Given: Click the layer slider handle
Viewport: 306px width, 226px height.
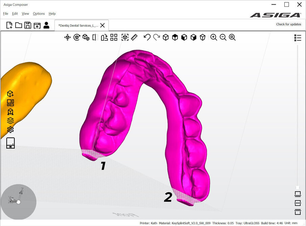Looking at the screenshot, I should pos(298,187).
